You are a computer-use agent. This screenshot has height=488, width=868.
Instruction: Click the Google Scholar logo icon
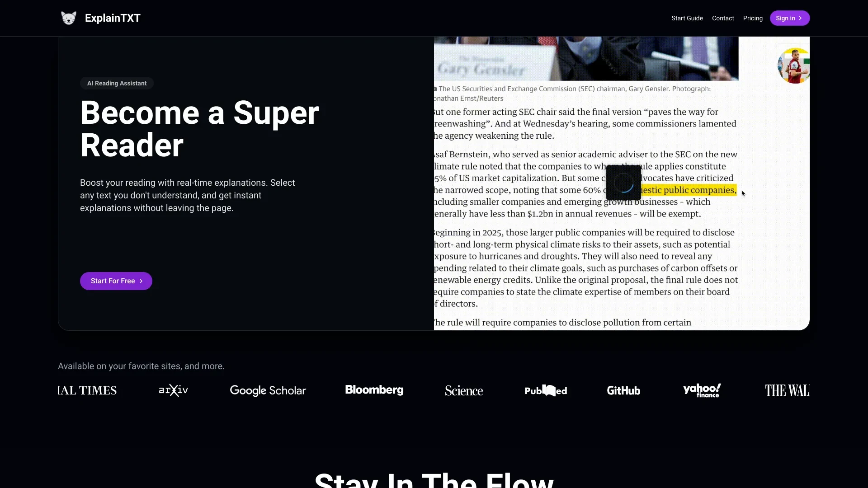[x=268, y=390]
